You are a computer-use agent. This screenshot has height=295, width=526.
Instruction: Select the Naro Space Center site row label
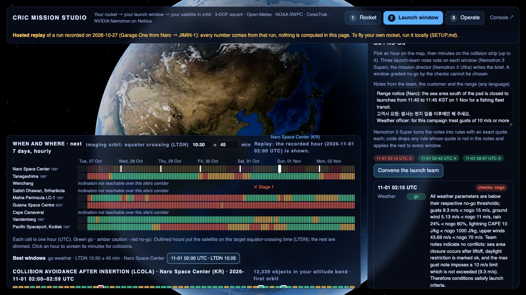pos(35,169)
